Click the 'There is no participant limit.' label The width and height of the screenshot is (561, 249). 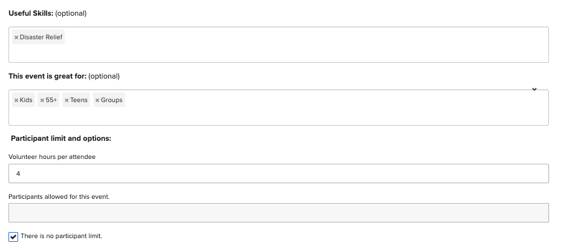(61, 236)
